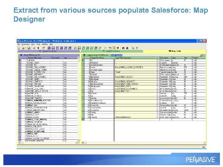Viewport: 223px width, 167px height.
Task: Select source field ORGA_FAX
Action: (x=39, y=134)
